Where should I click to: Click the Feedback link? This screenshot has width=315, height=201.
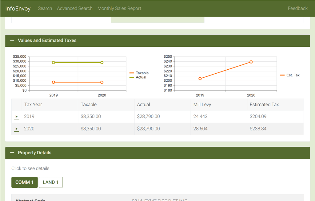[297, 8]
